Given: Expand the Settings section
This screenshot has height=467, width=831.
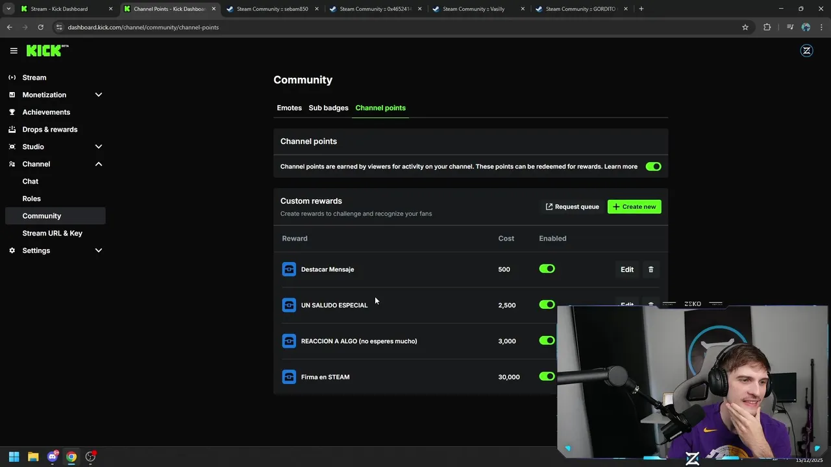Looking at the screenshot, I should pos(99,250).
